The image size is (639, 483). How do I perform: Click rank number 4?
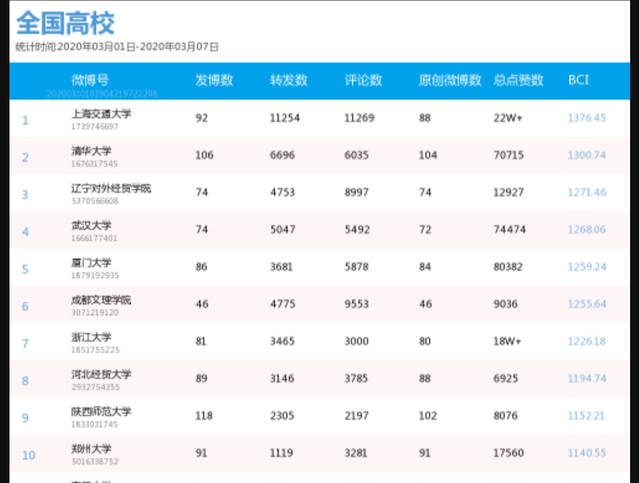point(25,232)
